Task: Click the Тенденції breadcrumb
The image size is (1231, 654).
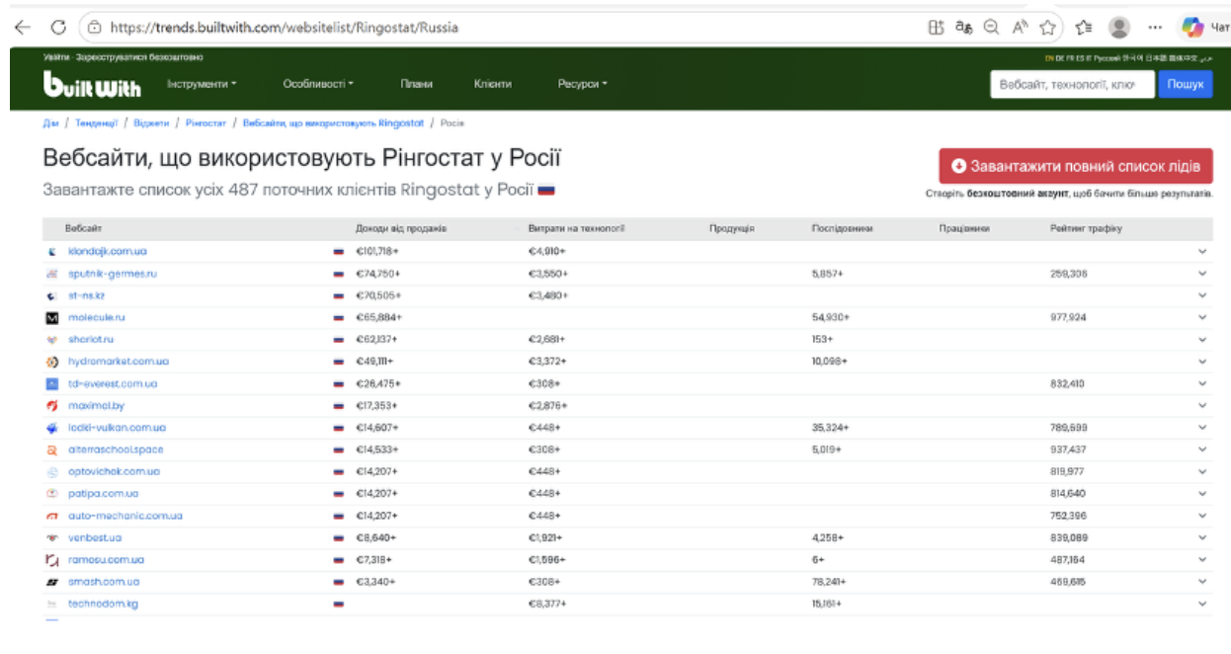Action: pos(96,123)
